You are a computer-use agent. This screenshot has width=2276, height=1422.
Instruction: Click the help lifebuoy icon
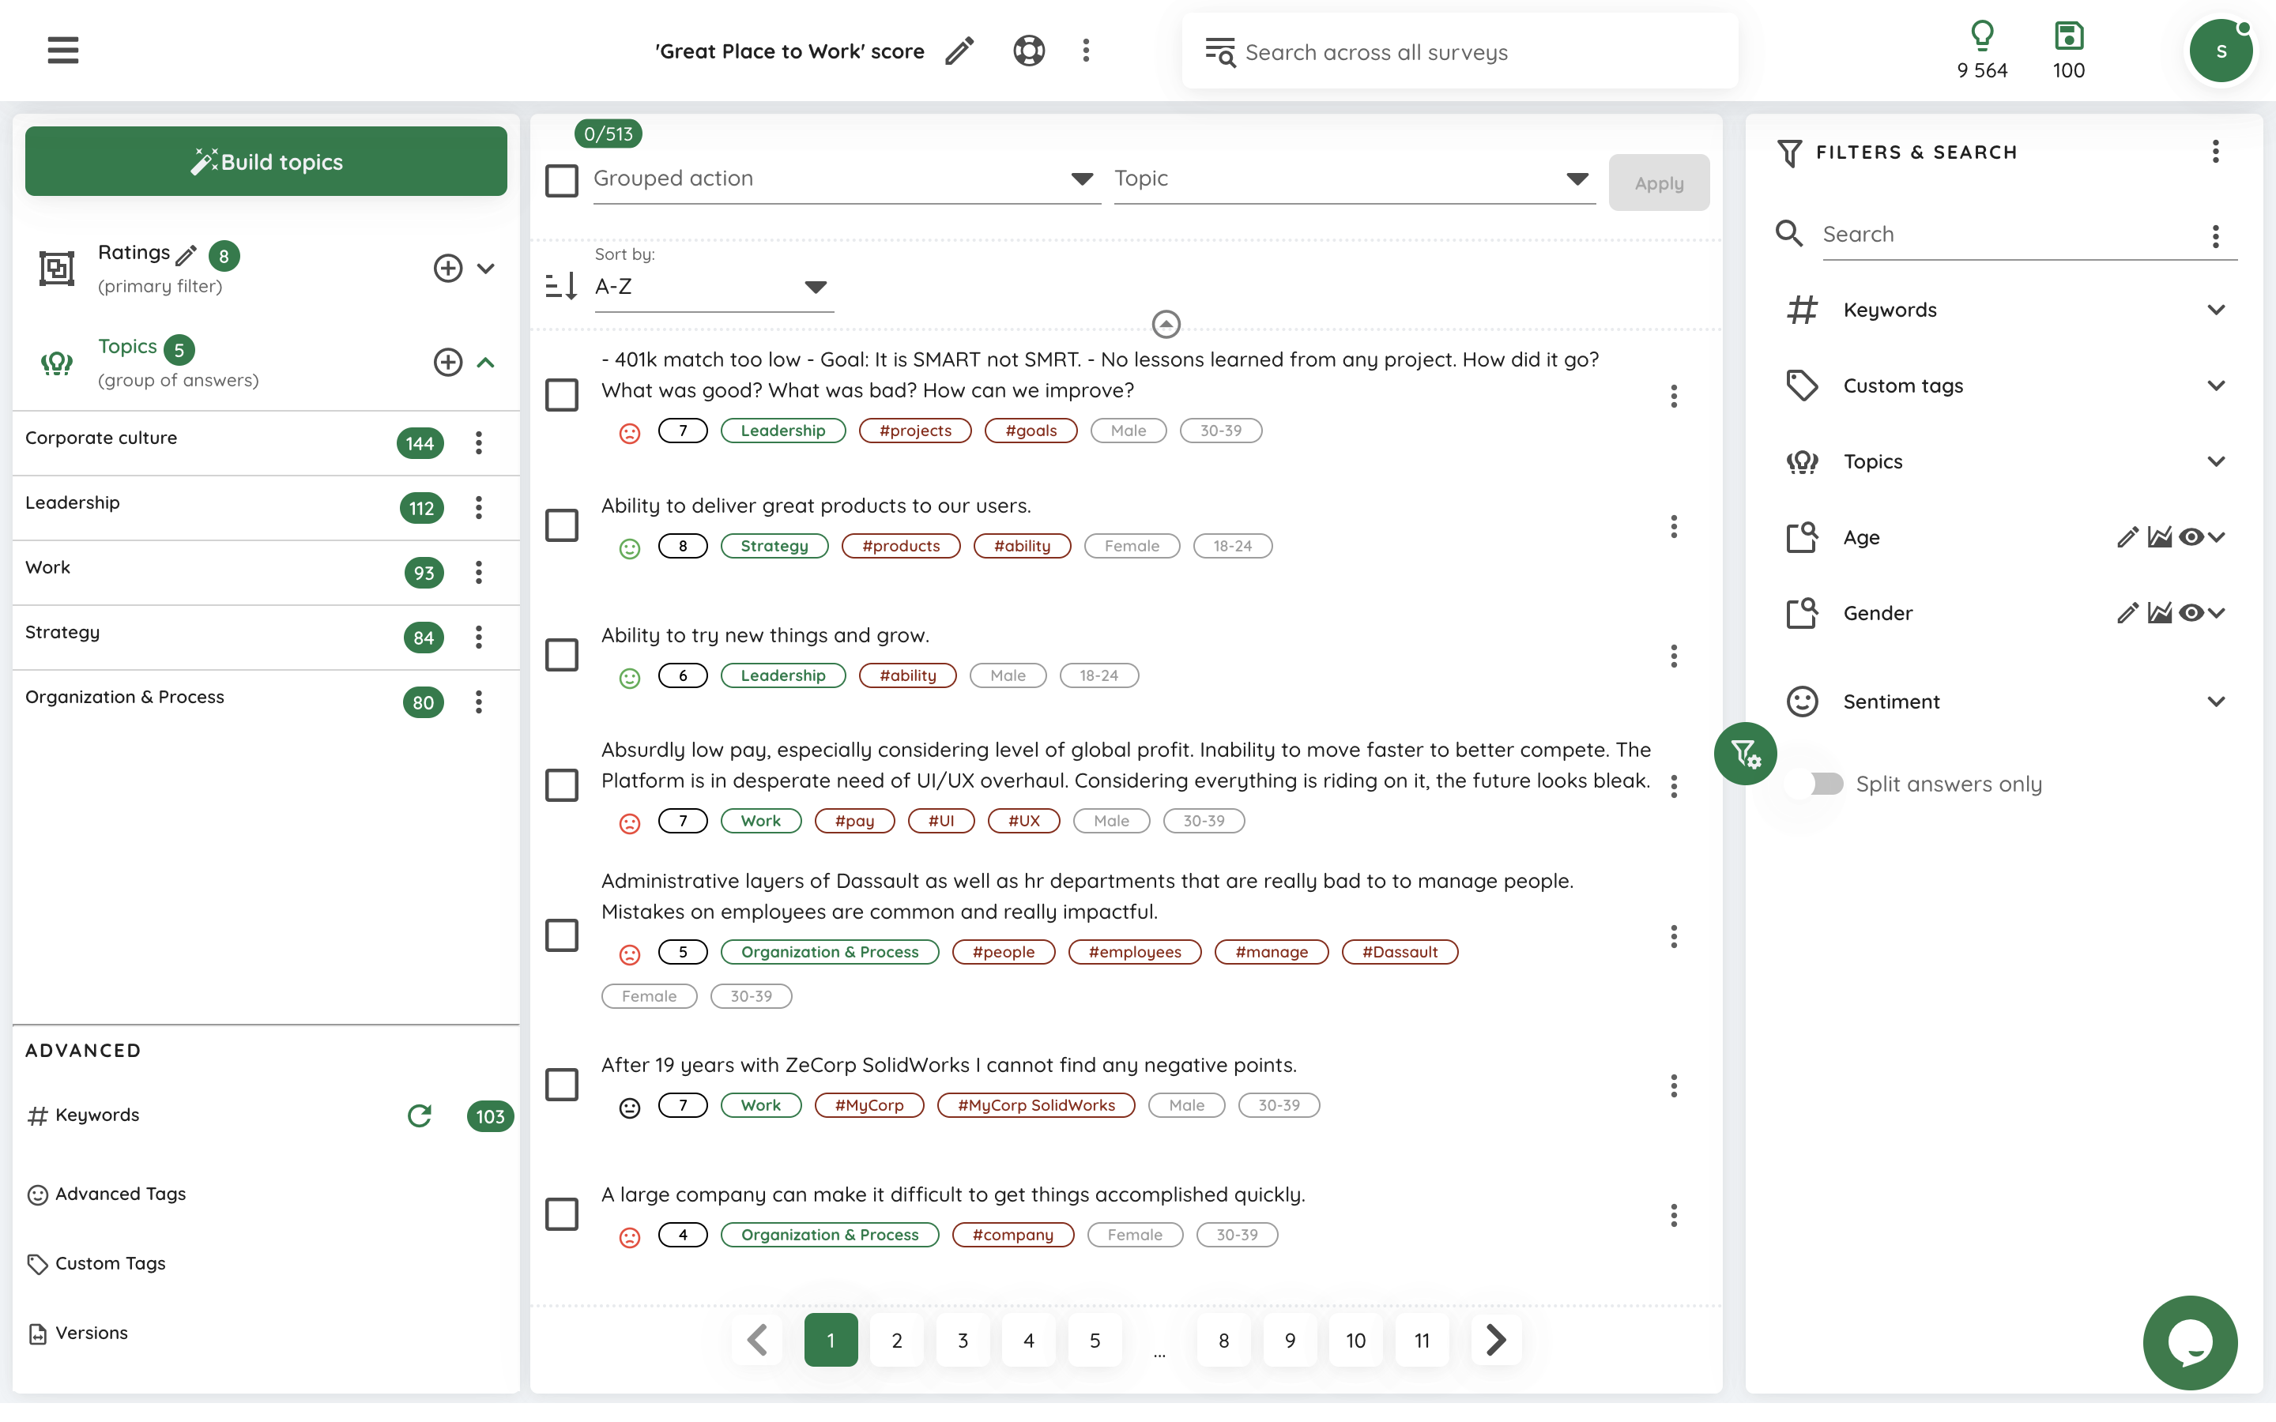1029,51
